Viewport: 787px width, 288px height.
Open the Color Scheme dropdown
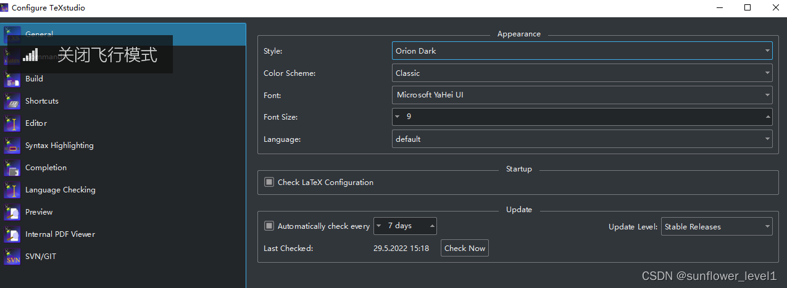tap(582, 73)
